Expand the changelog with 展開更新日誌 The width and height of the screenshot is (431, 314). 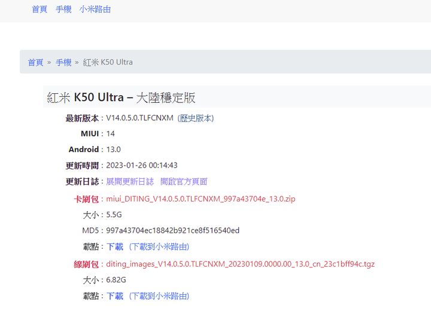[x=130, y=182]
